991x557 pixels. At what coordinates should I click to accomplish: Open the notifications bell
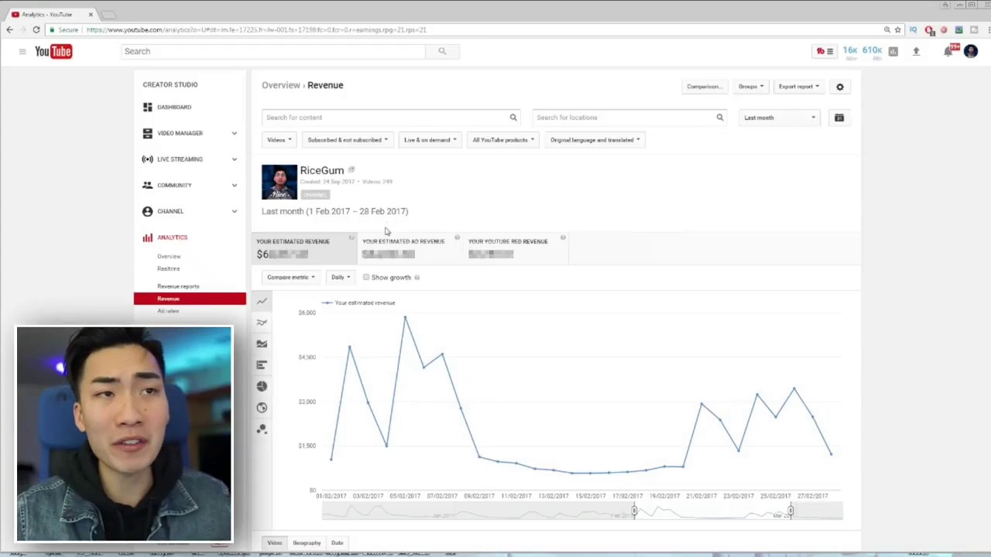948,52
